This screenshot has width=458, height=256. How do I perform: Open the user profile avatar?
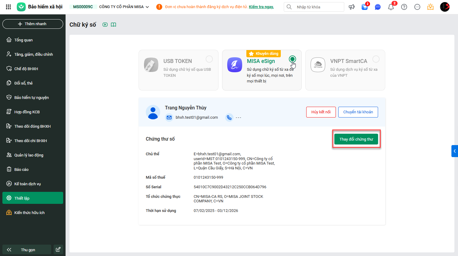(445, 7)
